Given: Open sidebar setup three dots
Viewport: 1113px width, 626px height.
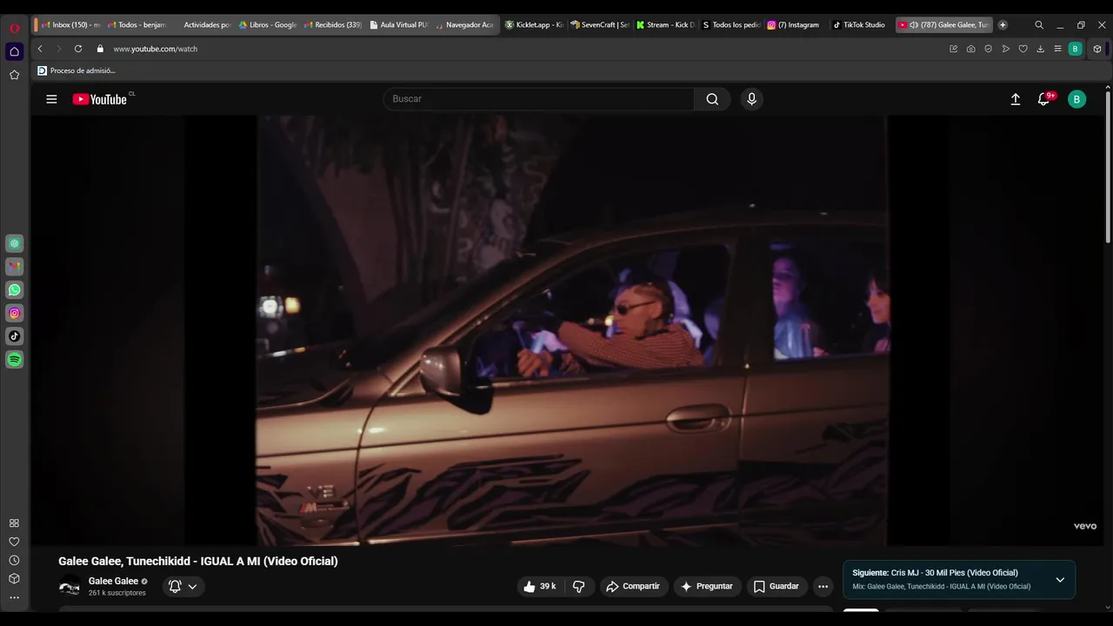Looking at the screenshot, I should (14, 597).
